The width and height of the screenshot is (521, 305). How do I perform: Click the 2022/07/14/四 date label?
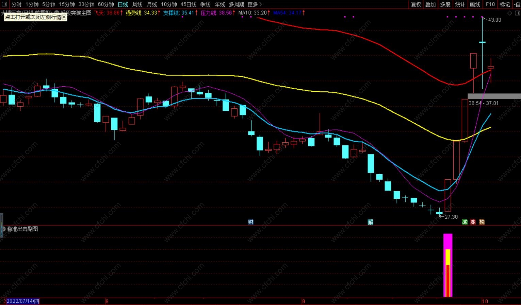coord(23,301)
